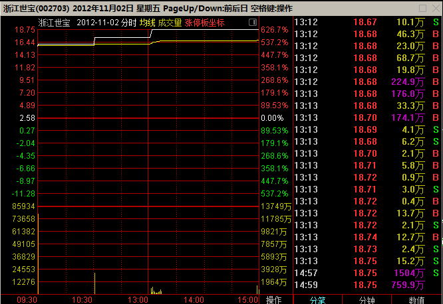Screen dimensions: 443x304
Task: Switch to the 分笔 tab
Action: tap(318, 299)
